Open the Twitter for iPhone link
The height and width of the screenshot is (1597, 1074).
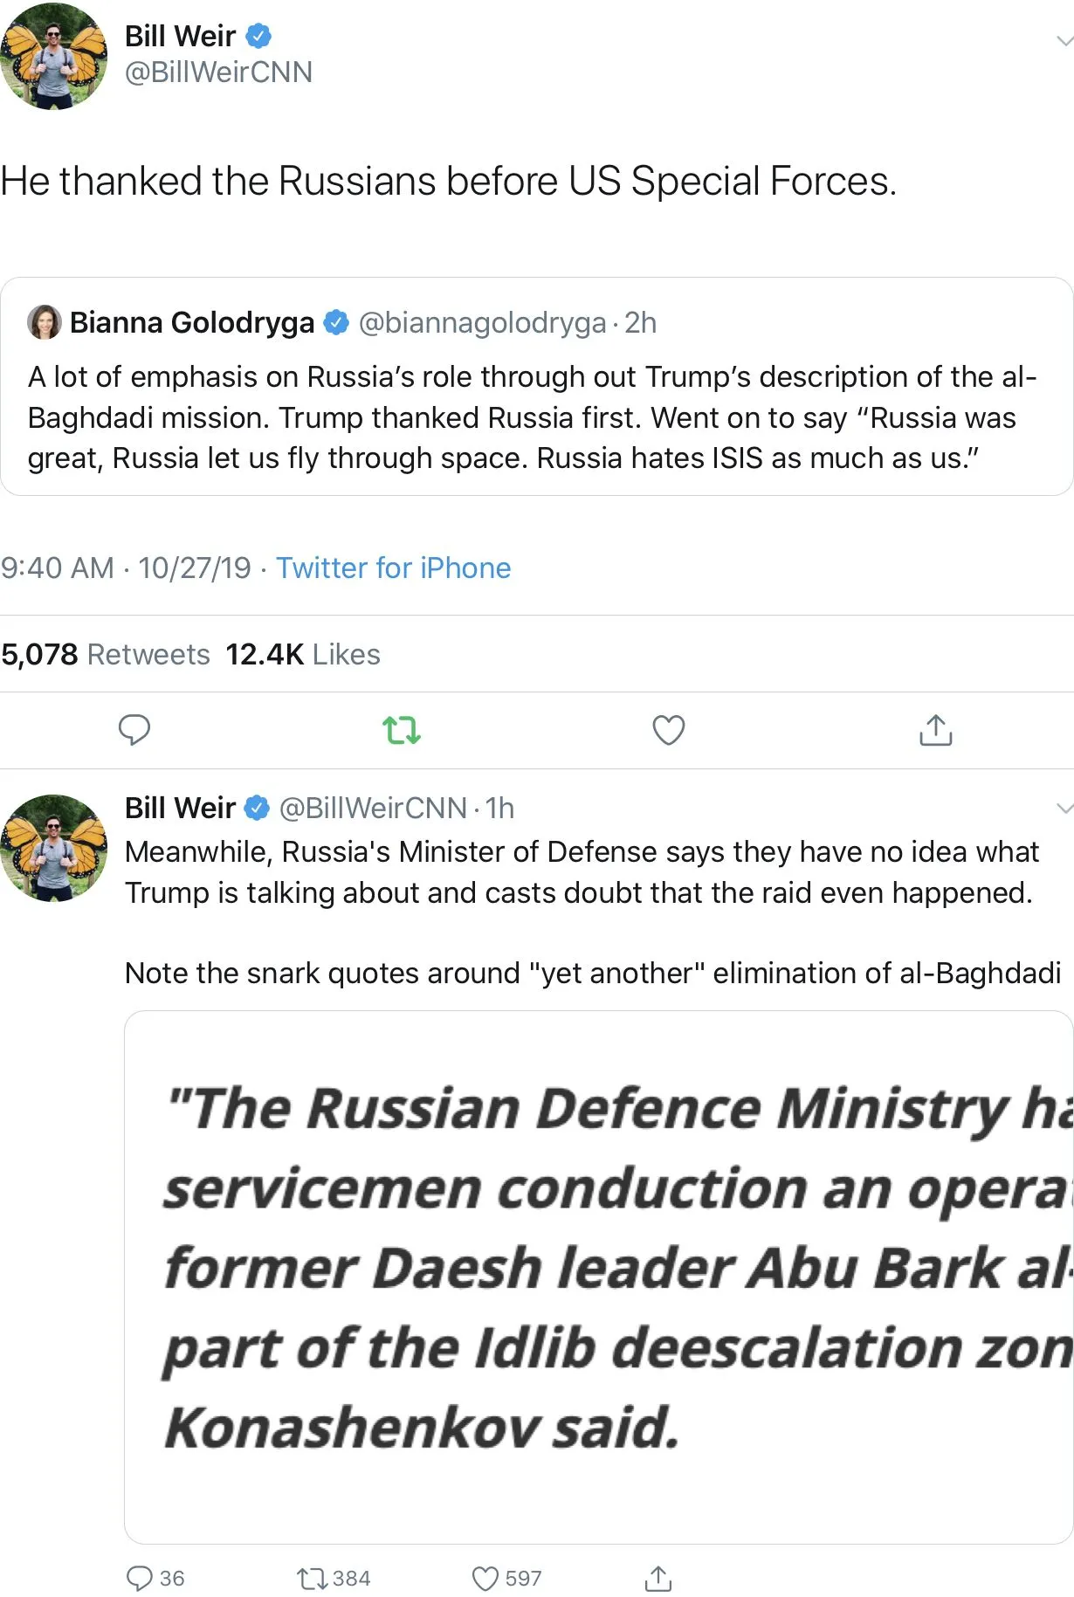393,568
